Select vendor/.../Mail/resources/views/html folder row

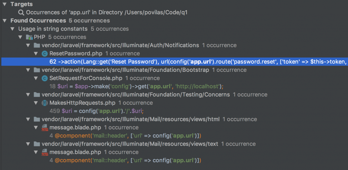[149, 120]
